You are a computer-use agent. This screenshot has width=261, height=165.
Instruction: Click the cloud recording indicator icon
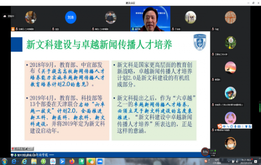tap(5, 16)
